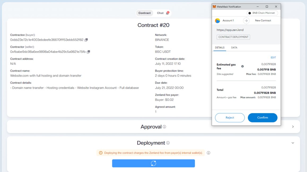Click the 'Amount + gas fee' label
This screenshot has width=307, height=172.
pyautogui.click(x=226, y=97)
